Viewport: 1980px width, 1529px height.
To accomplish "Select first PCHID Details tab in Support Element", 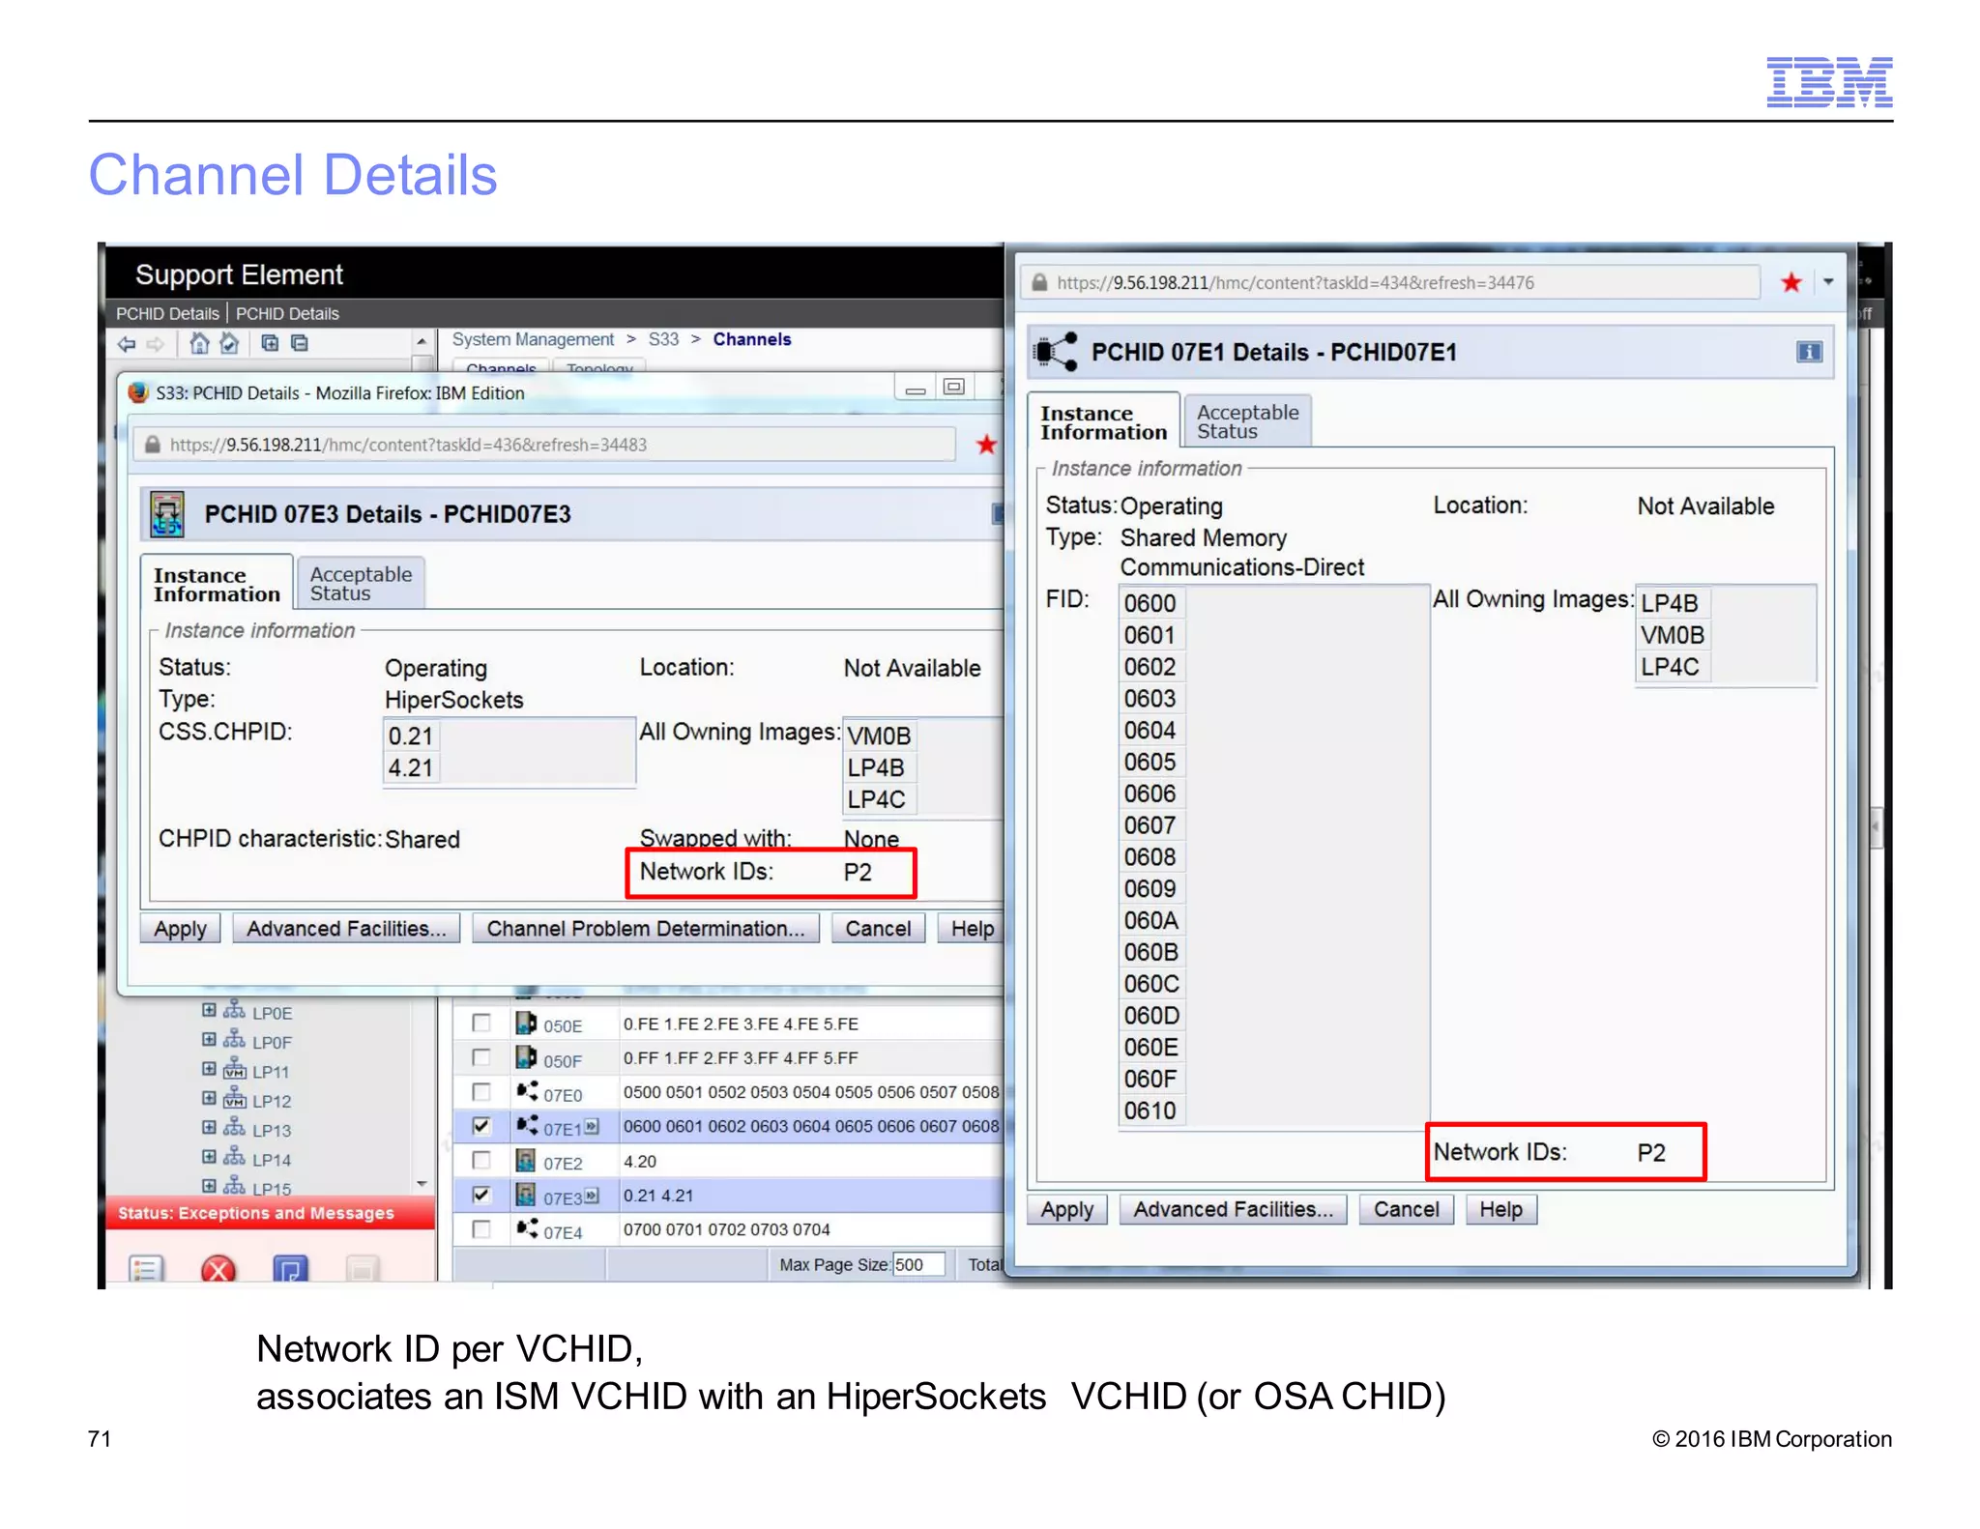I will click(167, 313).
